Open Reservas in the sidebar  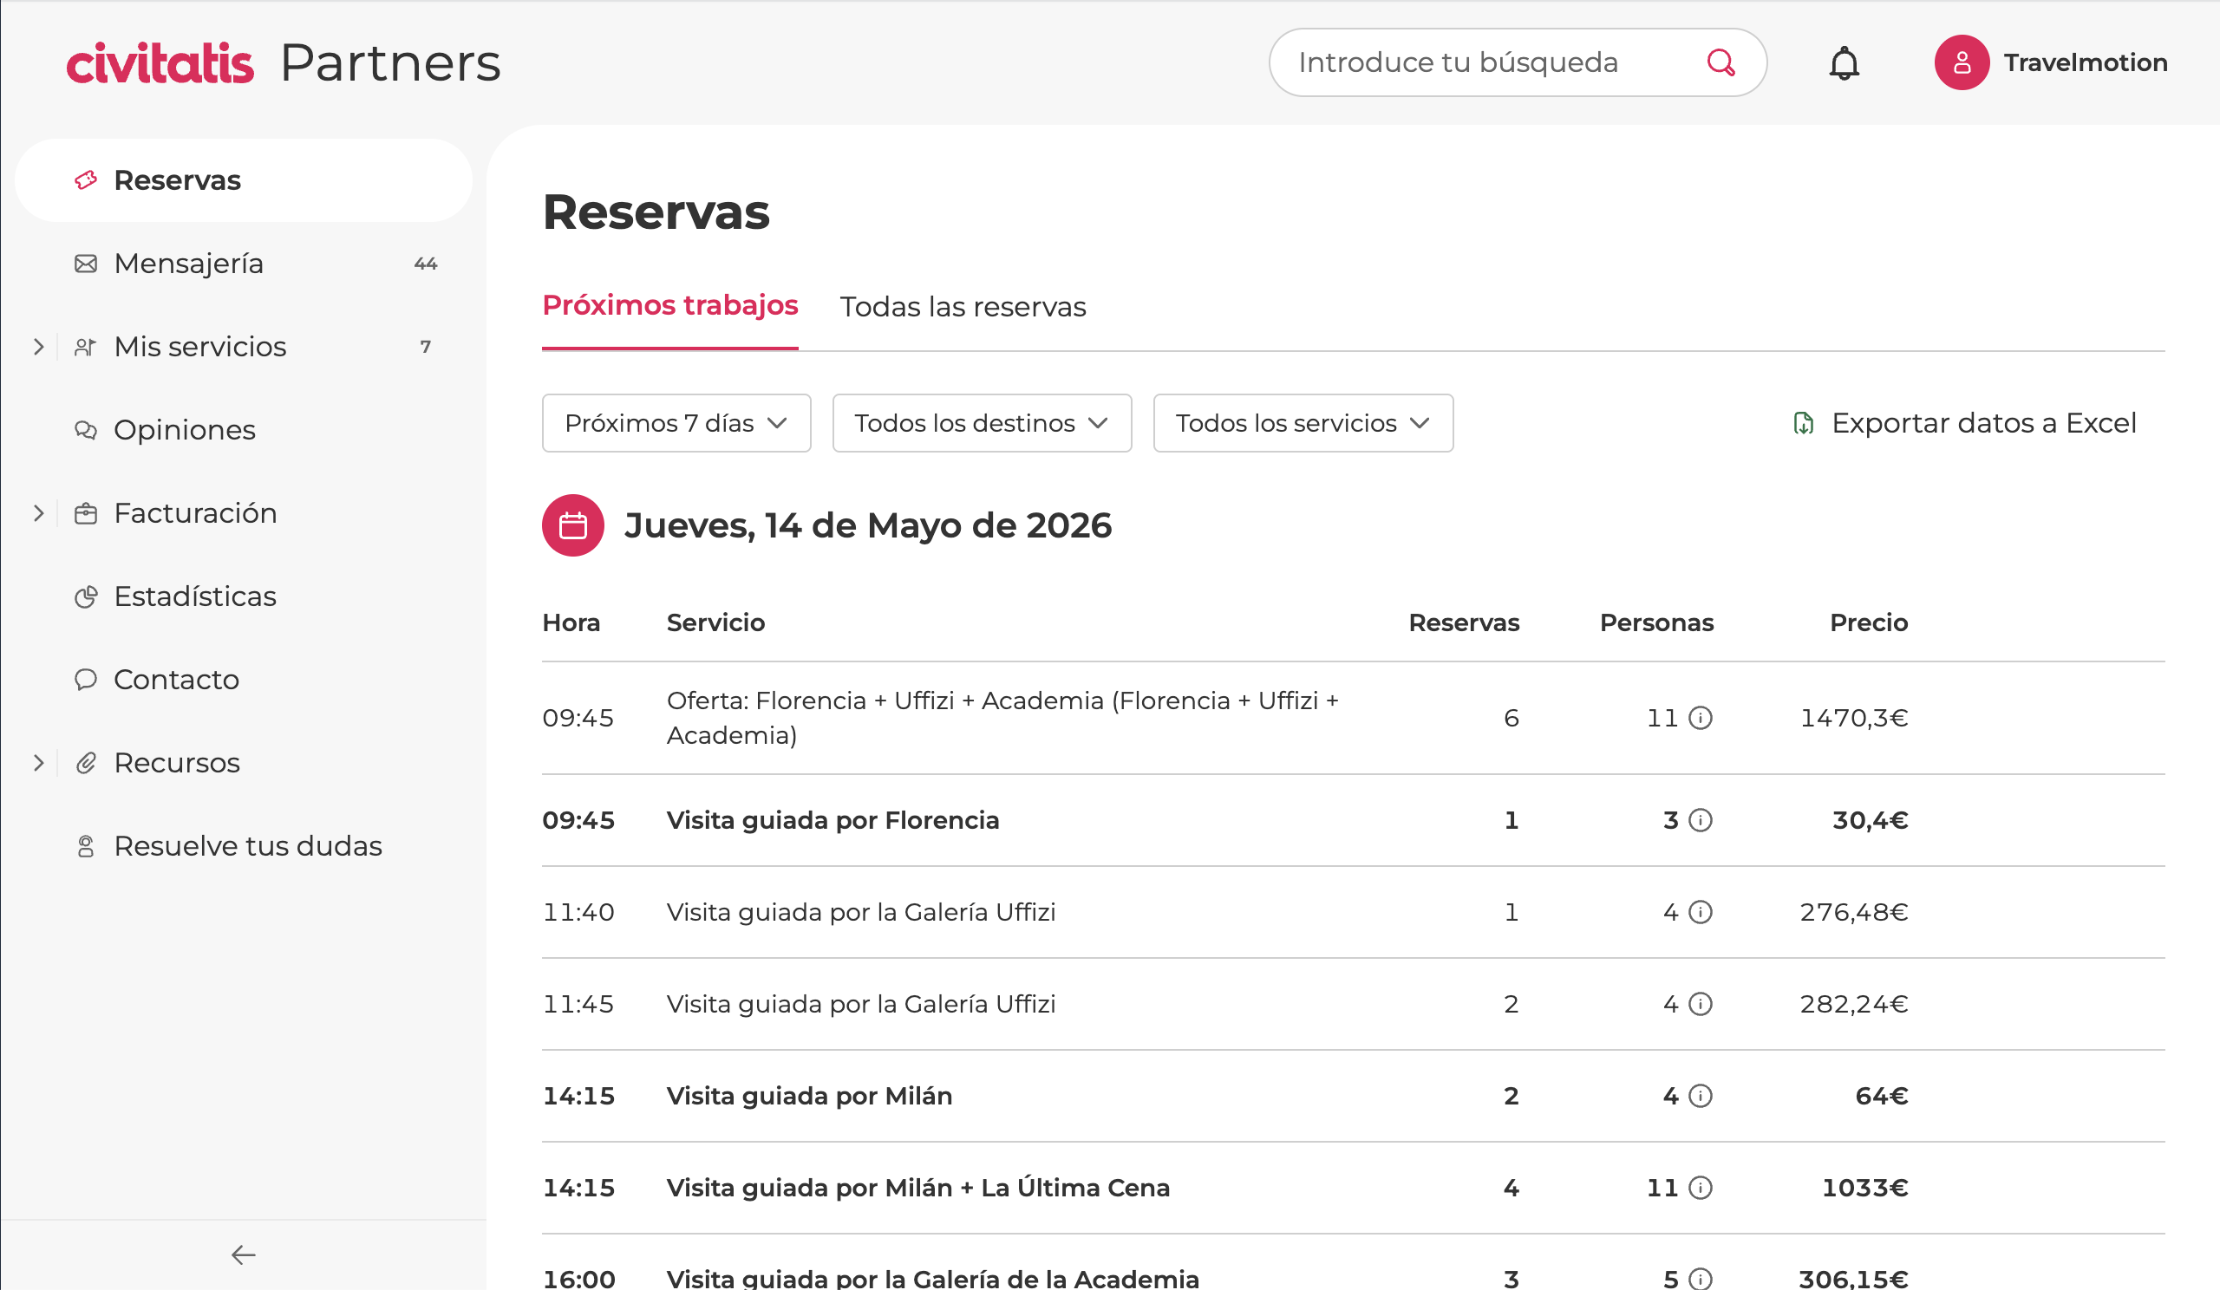point(243,180)
